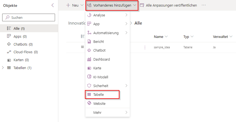Select the Dashboard chart icon
The width and height of the screenshot is (236, 122).
tap(89, 59)
